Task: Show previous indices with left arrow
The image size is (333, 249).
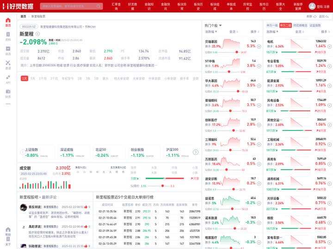Action: (23, 152)
